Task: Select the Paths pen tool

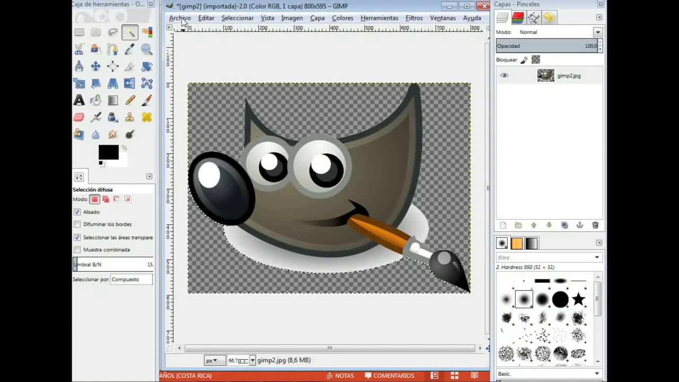Action: point(112,49)
